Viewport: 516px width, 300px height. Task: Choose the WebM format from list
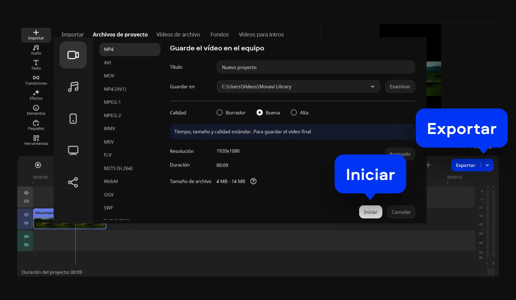111,181
